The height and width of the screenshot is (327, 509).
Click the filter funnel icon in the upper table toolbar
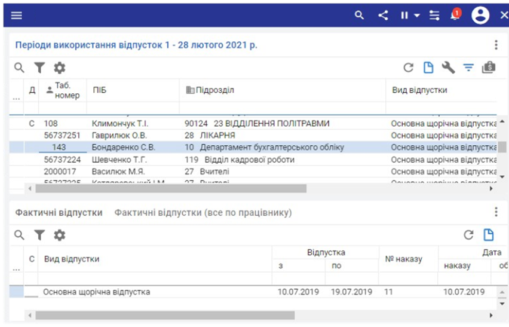[39, 68]
